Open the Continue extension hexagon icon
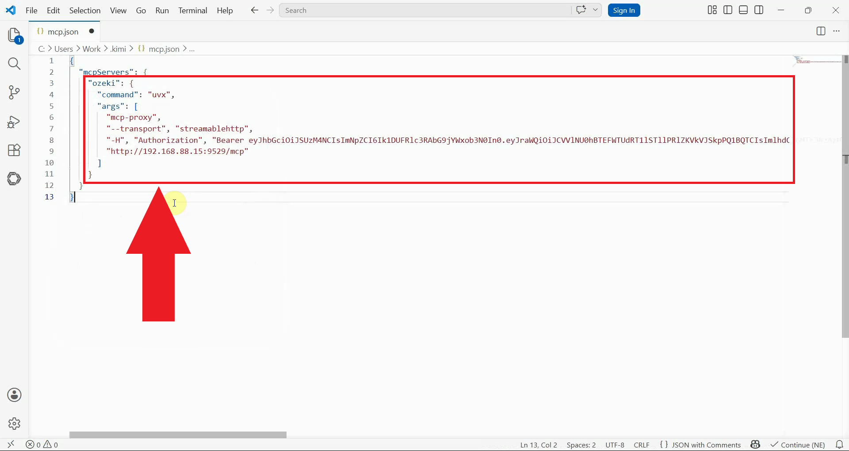This screenshot has height=451, width=849. pyautogui.click(x=14, y=179)
